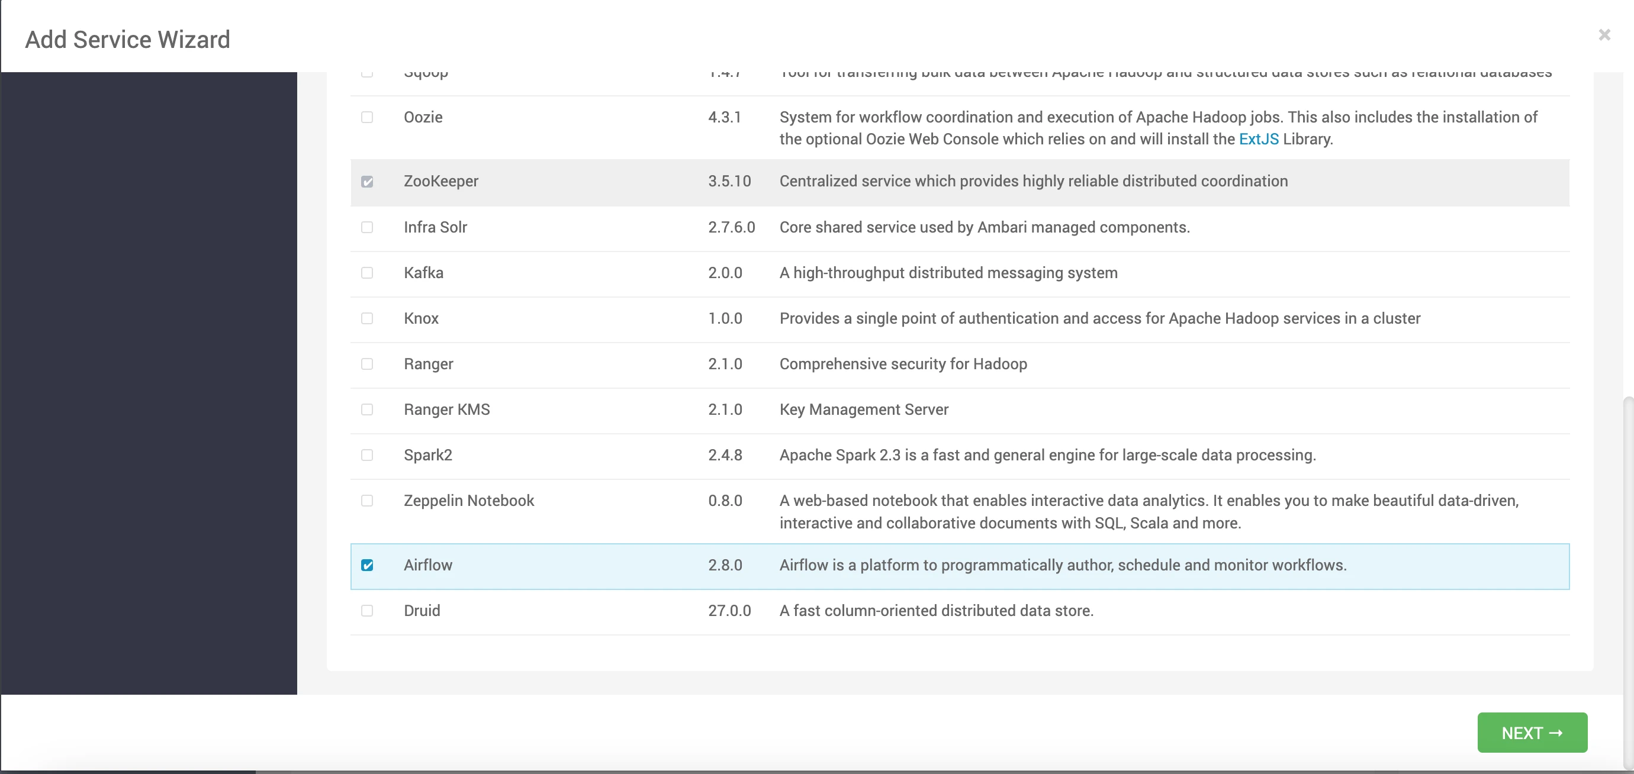
Task: Click the Spark2 version 2.4.8
Action: point(725,455)
